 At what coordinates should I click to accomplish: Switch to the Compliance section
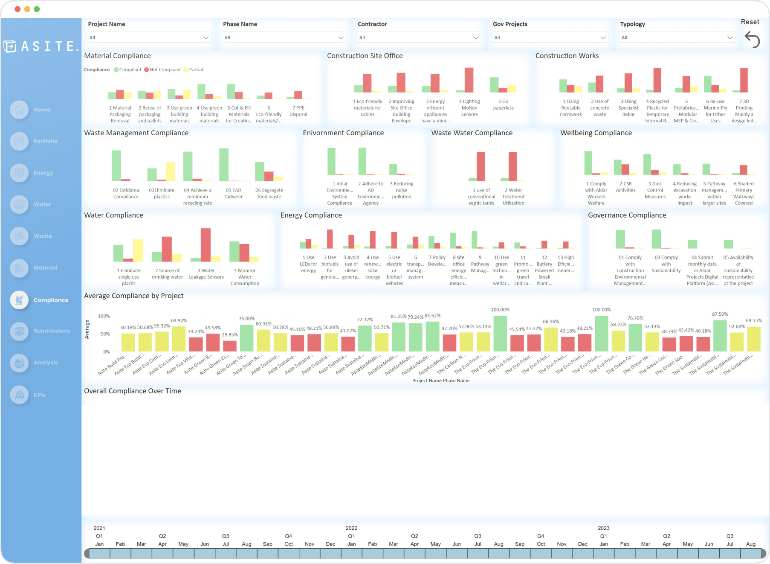point(19,299)
